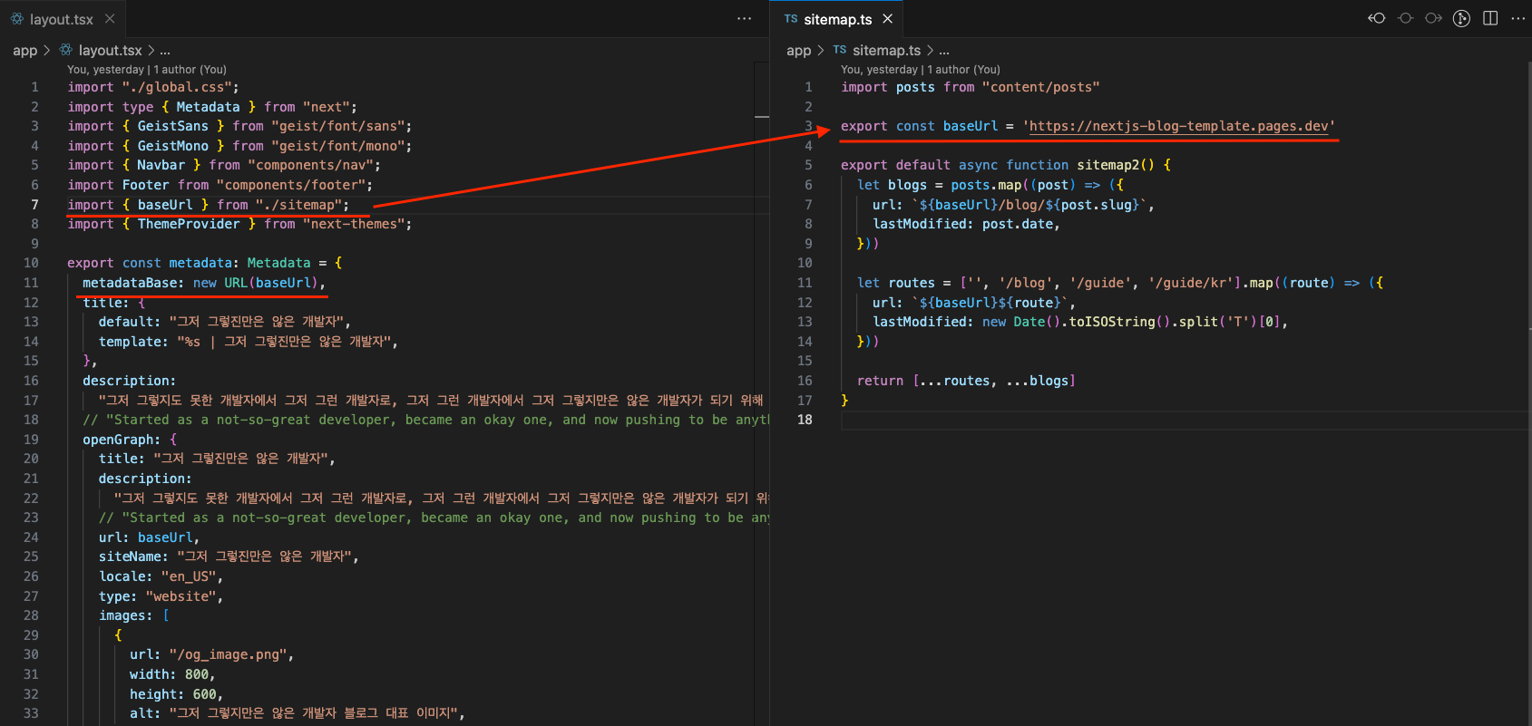Click 'description:' line 16 in layout.tsx
Image resolution: width=1532 pixels, height=726 pixels.
point(129,381)
